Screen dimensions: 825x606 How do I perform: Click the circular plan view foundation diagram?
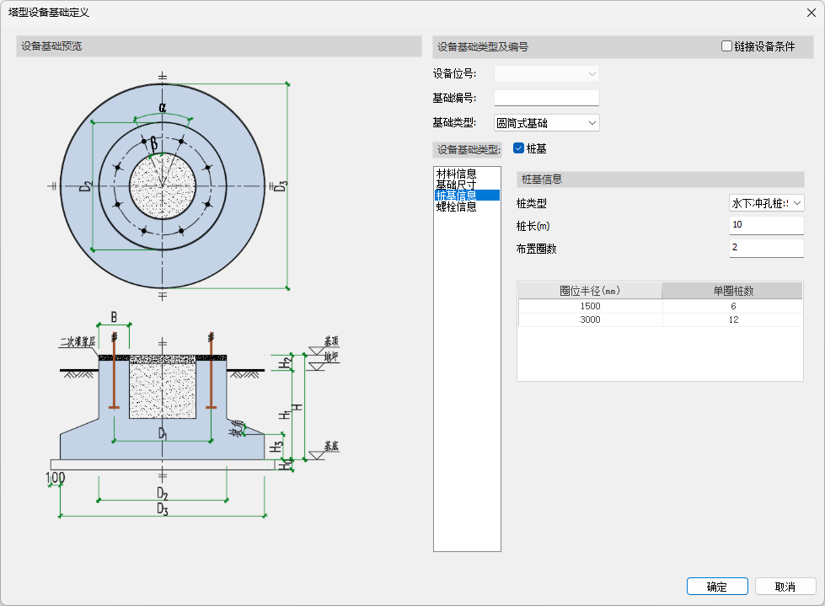click(x=163, y=185)
